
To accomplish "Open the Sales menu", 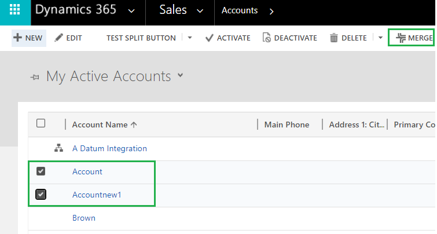I will [x=173, y=10].
